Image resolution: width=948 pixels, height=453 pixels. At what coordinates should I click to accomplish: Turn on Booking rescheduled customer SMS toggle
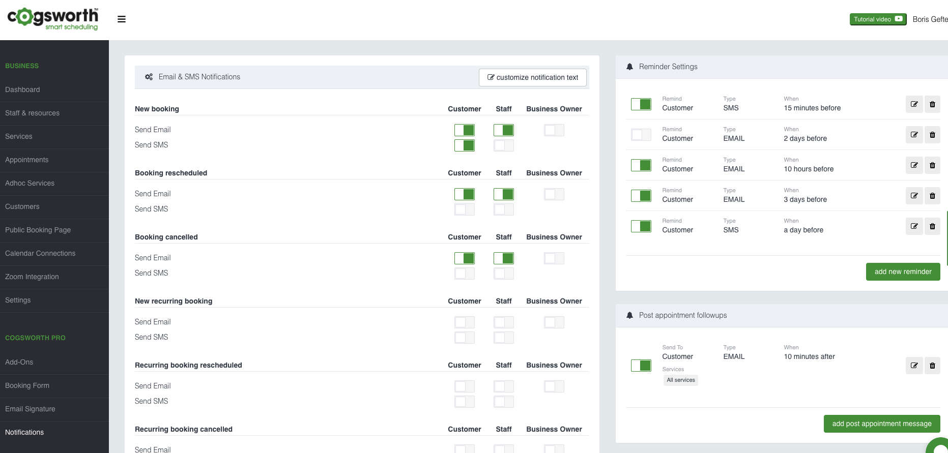(x=465, y=209)
